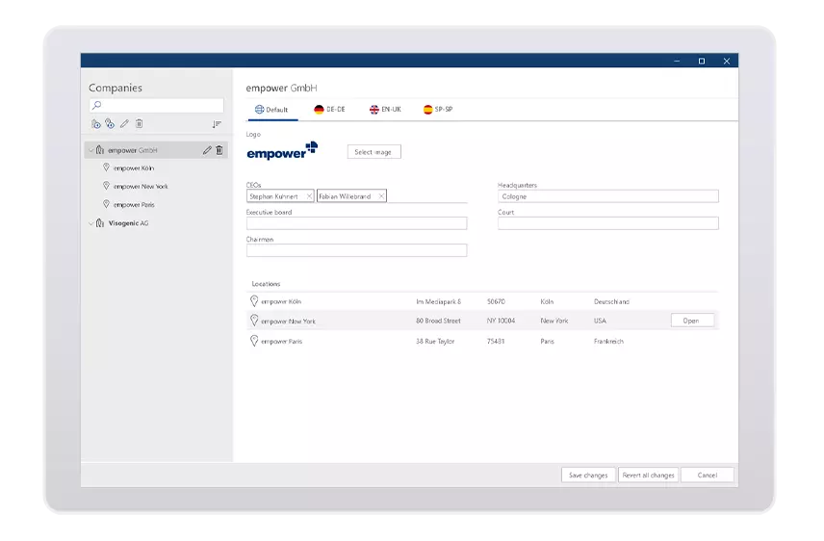824x541 pixels.
Task: Click the sort order icon in Companies panel
Action: pos(217,124)
